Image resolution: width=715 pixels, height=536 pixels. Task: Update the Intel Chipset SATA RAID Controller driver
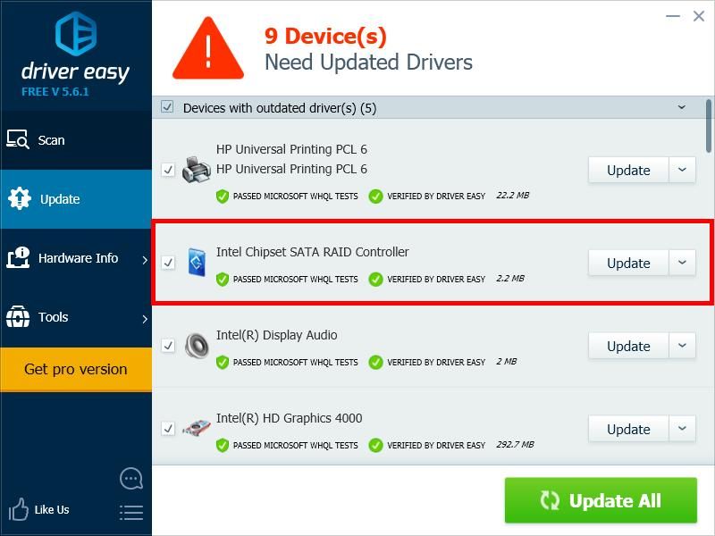coord(628,263)
